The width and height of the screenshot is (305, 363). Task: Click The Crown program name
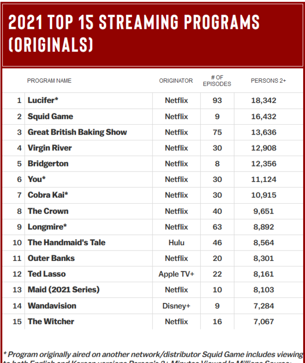(48, 211)
